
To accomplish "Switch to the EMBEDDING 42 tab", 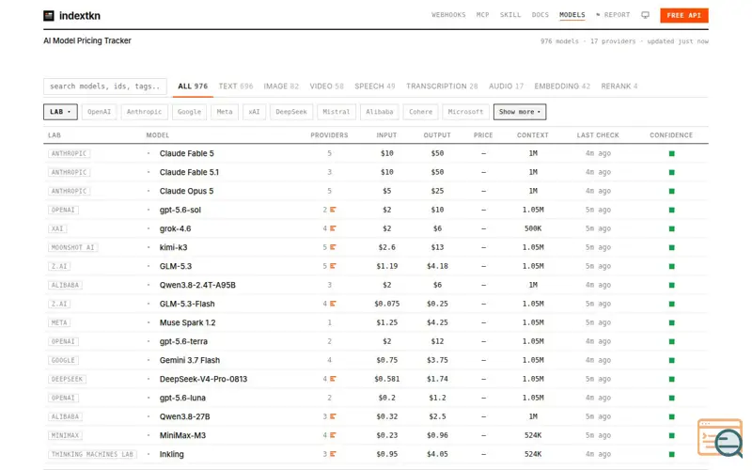I will [562, 86].
